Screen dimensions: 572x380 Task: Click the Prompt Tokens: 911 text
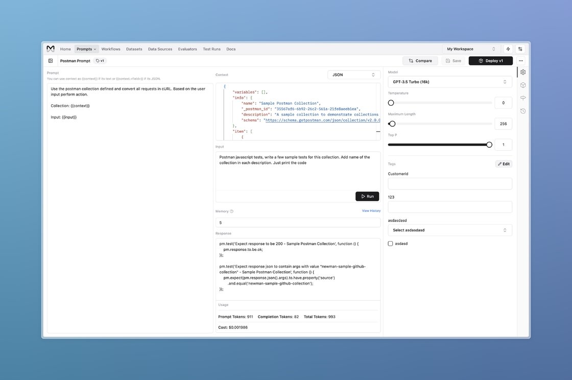235,317
